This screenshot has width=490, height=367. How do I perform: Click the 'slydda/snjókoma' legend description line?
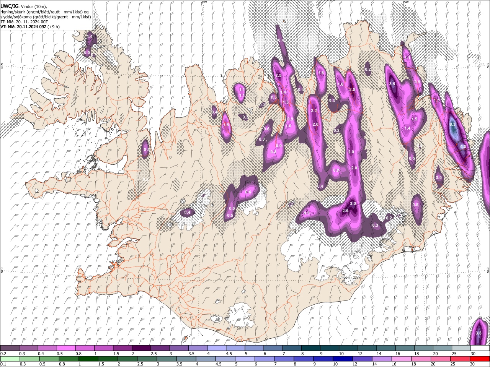tap(46, 17)
